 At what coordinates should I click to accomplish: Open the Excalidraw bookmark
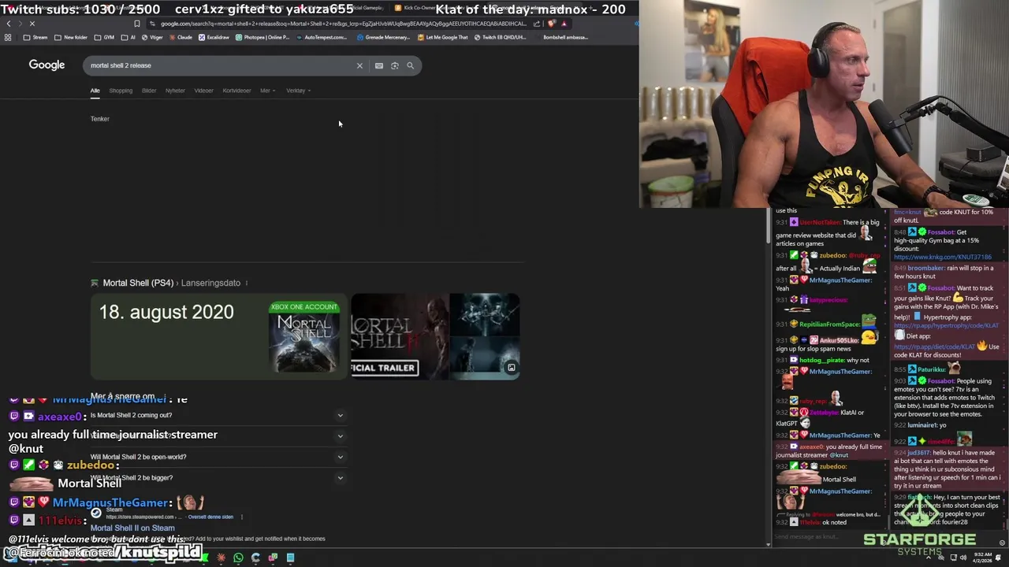tap(214, 37)
